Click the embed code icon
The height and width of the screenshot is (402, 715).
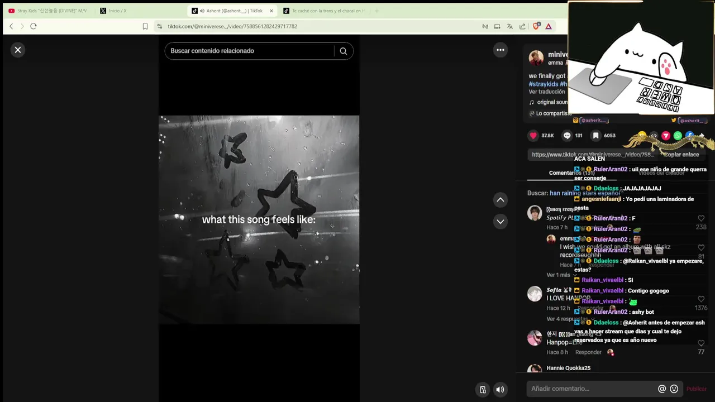pyautogui.click(x=654, y=136)
